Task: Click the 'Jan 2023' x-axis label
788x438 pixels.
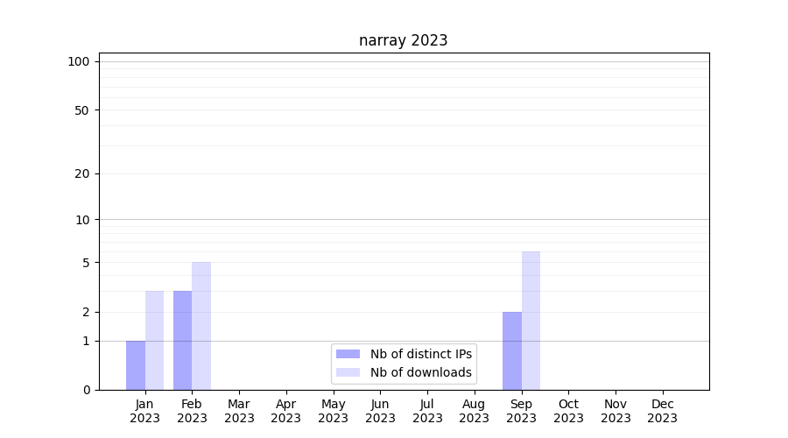Action: point(144,411)
